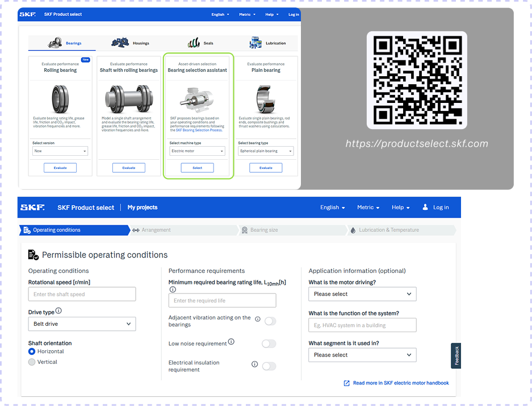The height and width of the screenshot is (406, 532).
Task: Click Select in Bearing selection assistant card
Action: 197,168
